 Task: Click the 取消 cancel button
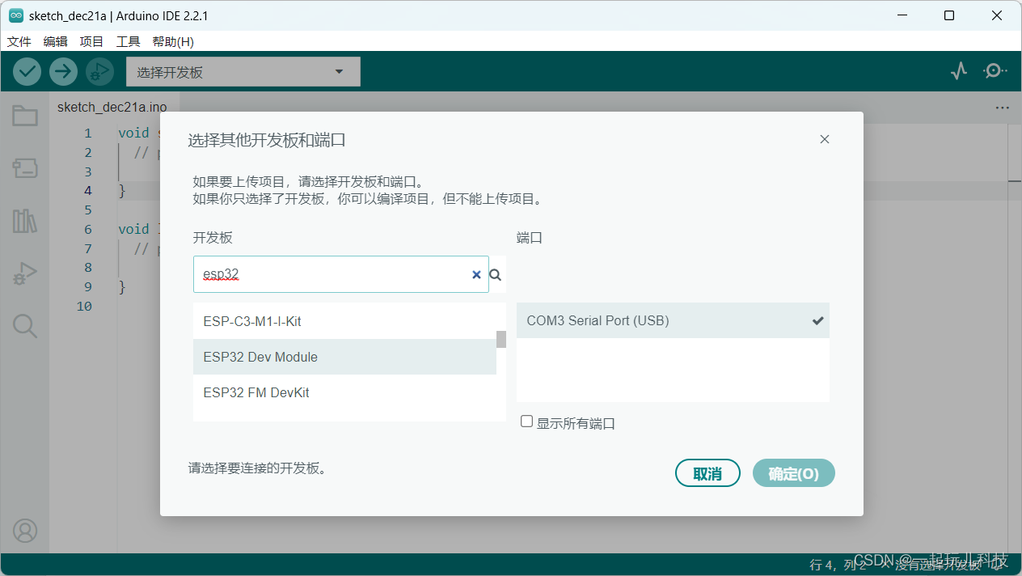(707, 473)
